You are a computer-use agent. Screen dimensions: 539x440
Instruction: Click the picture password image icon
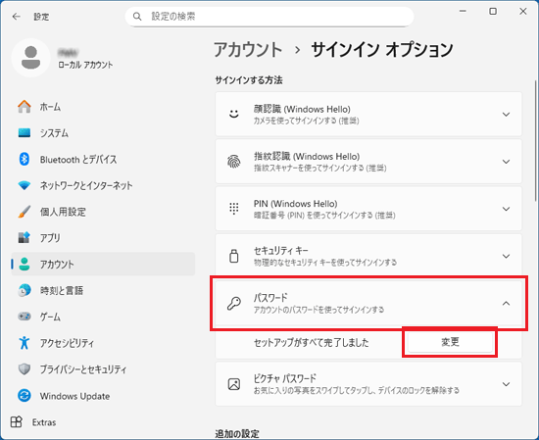point(234,384)
